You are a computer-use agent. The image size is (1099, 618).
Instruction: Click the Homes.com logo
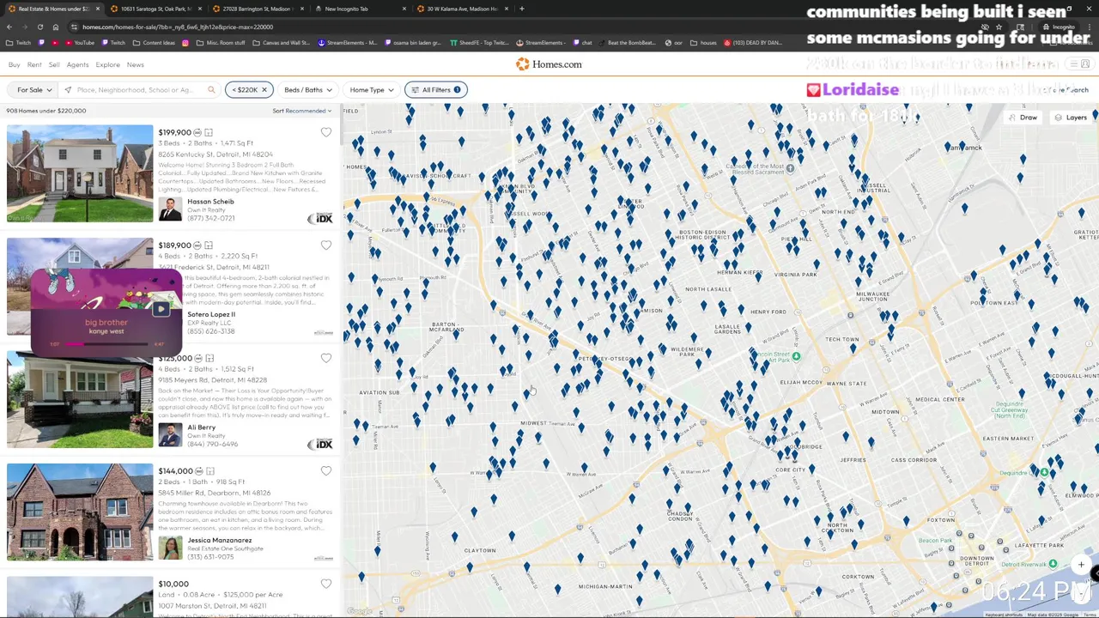(549, 64)
